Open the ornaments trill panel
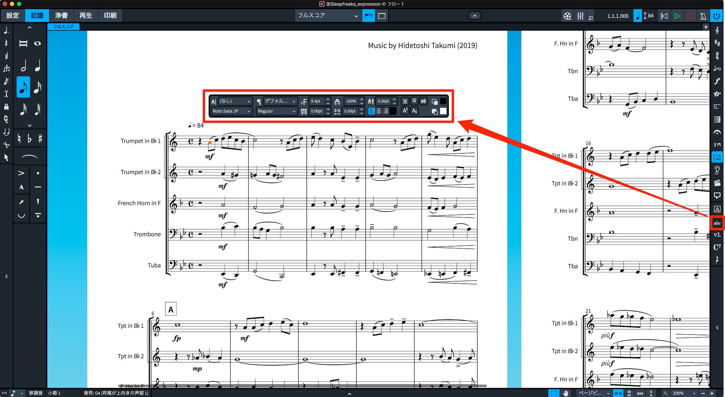This screenshot has height=397, width=725. point(717,94)
